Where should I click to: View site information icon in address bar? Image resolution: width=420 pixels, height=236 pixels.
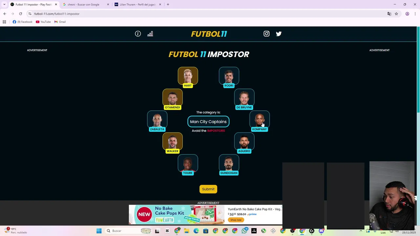[x=30, y=14]
